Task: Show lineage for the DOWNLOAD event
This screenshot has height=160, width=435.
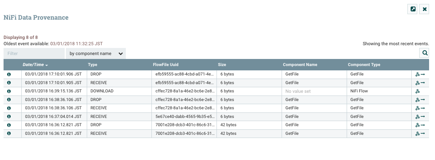Action: pyautogui.click(x=417, y=91)
